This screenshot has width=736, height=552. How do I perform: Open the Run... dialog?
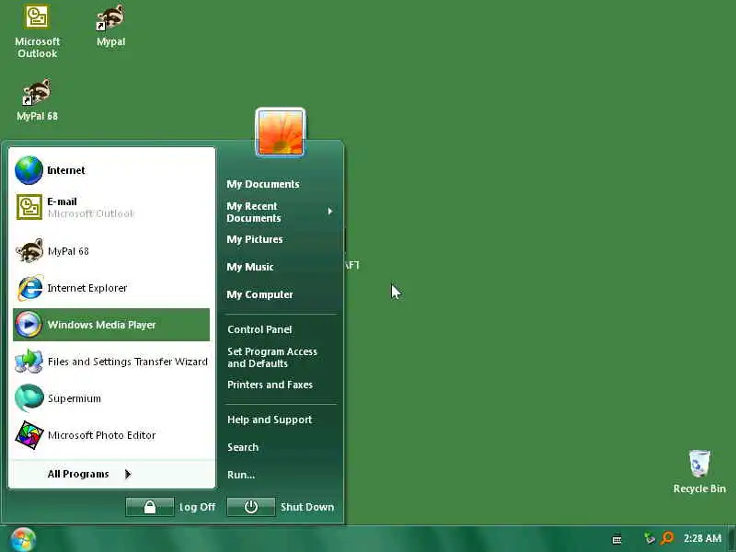pos(241,475)
